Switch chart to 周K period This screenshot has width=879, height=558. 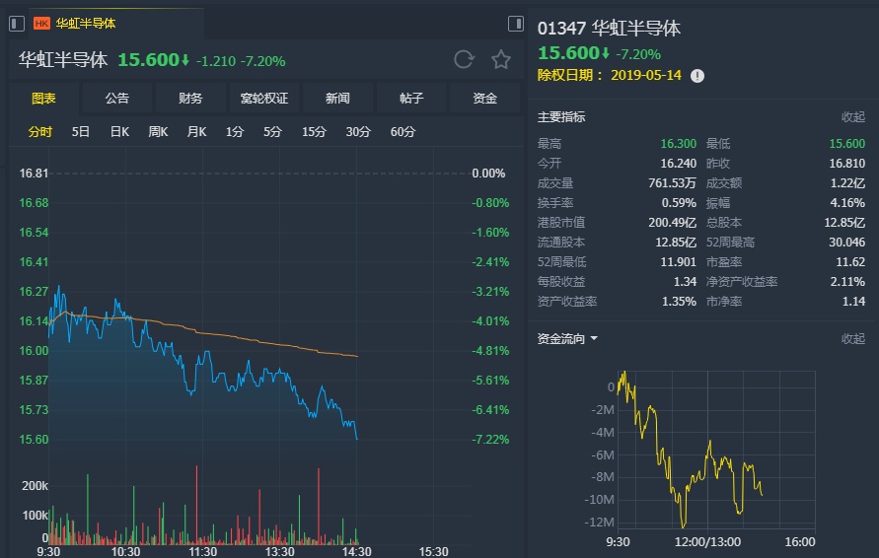pos(158,132)
